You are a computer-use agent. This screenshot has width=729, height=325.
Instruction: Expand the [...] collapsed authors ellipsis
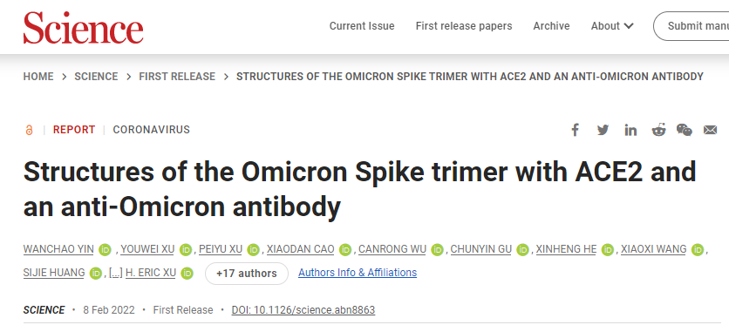tap(116, 273)
